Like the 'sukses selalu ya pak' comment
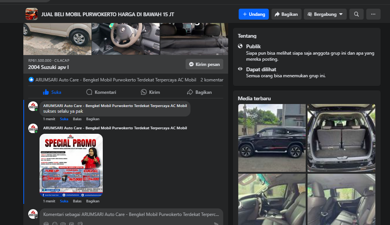The width and height of the screenshot is (390, 225). pos(64,119)
